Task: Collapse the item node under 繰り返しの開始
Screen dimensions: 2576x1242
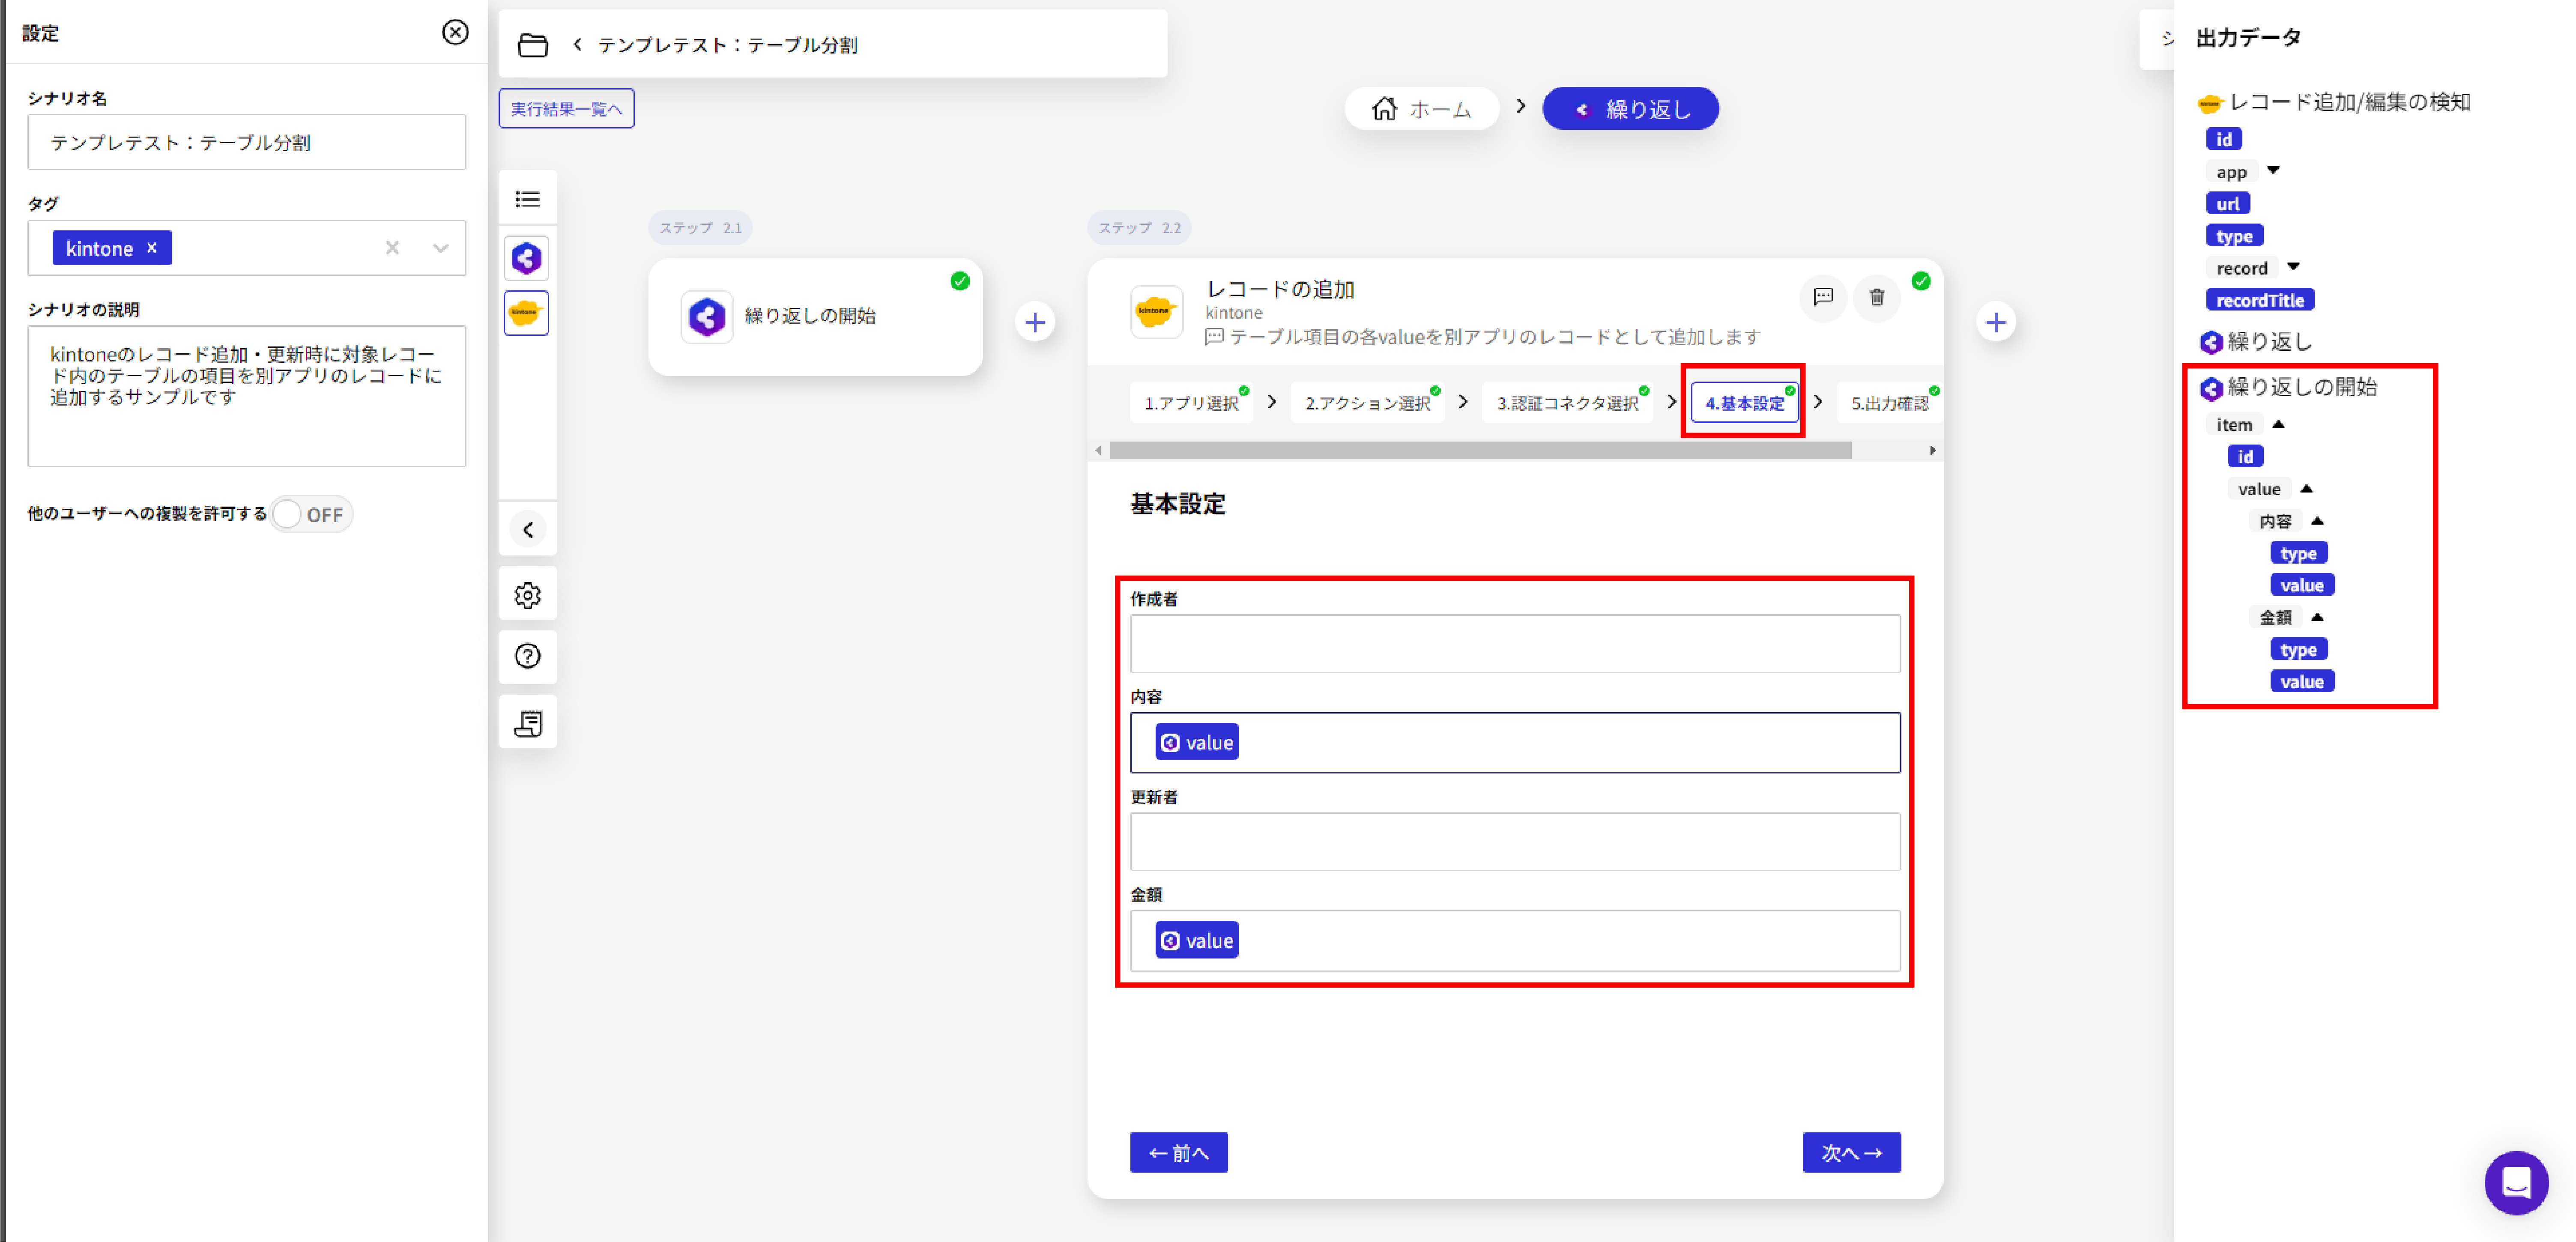Action: click(x=2278, y=425)
